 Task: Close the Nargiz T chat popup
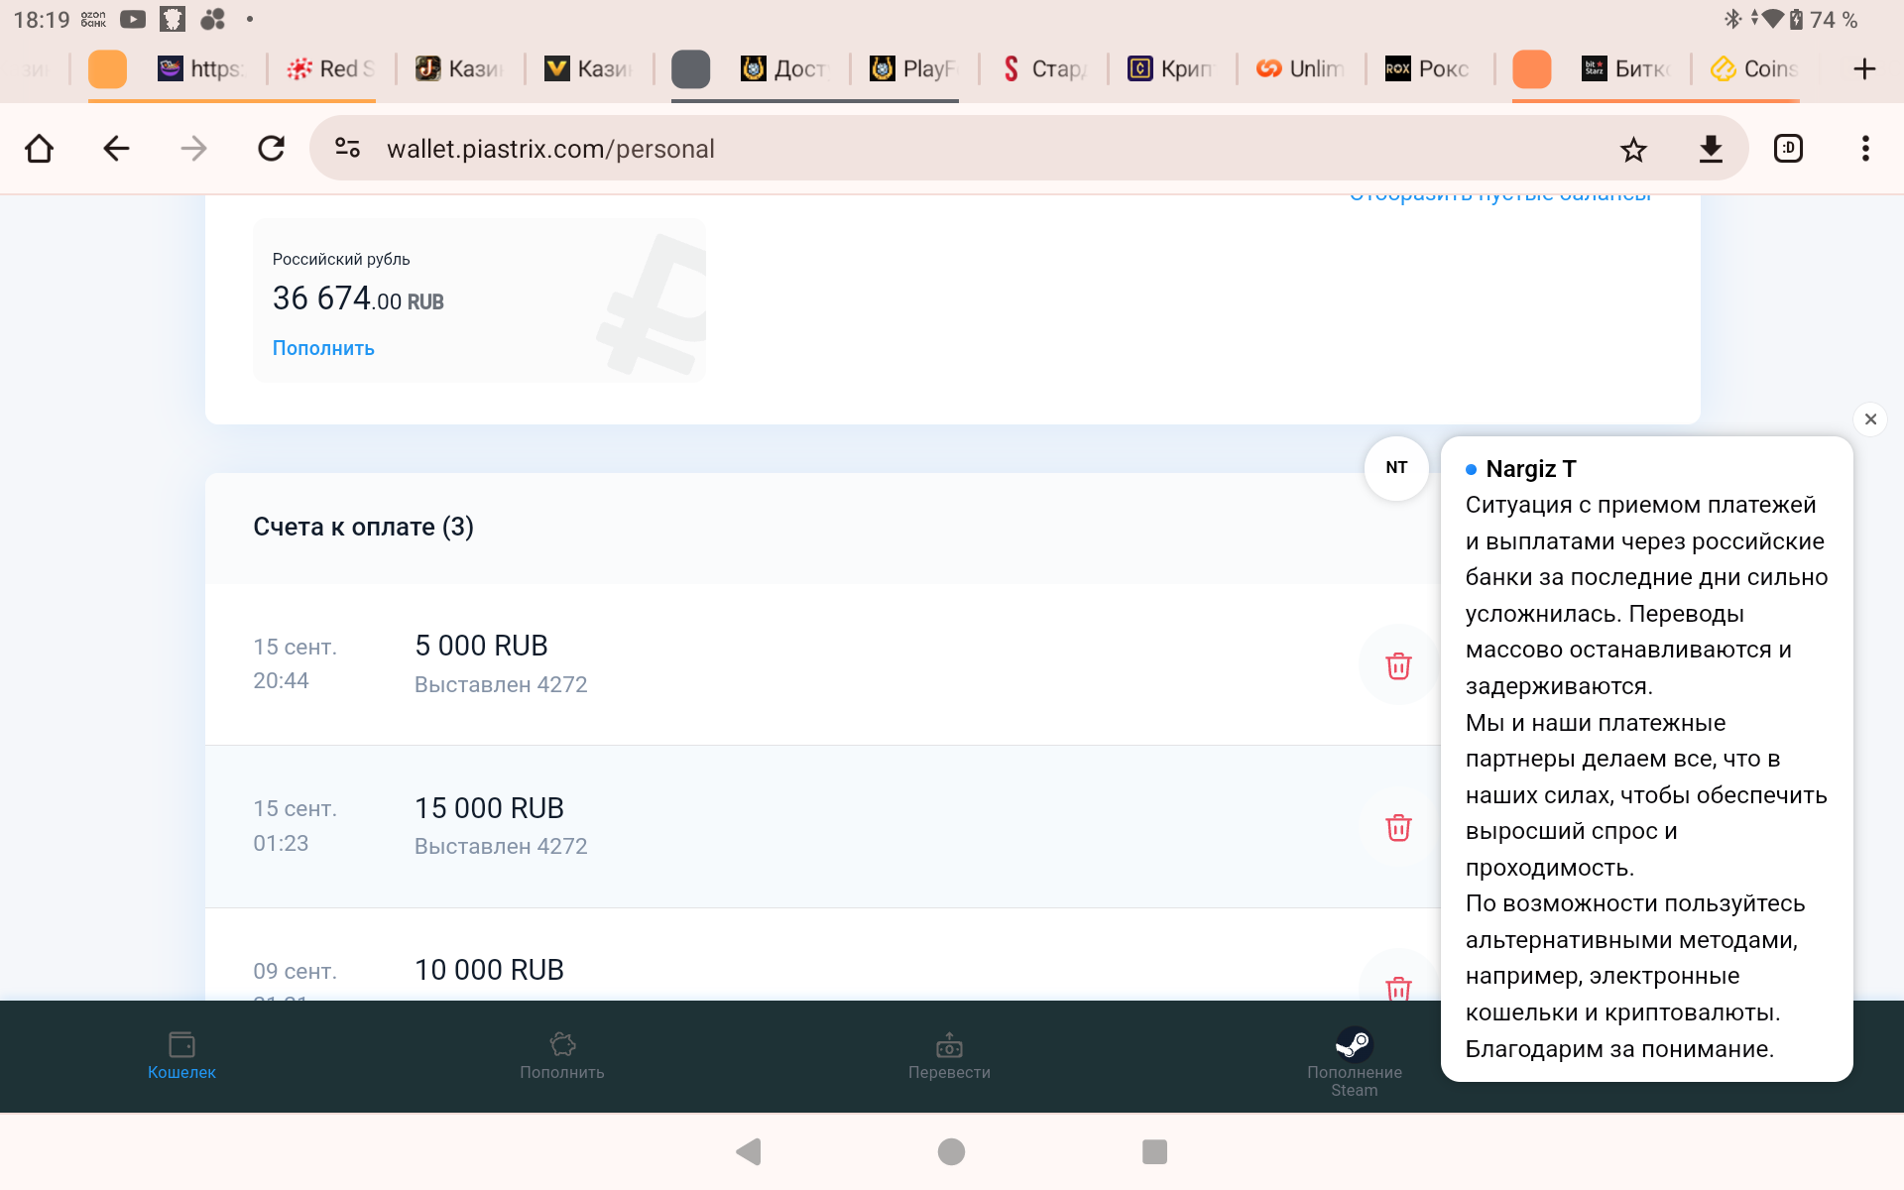coord(1870,419)
